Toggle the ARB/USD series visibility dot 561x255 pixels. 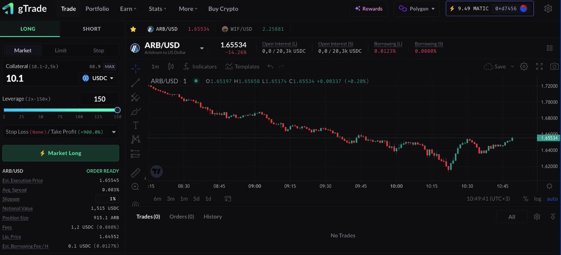click(195, 81)
